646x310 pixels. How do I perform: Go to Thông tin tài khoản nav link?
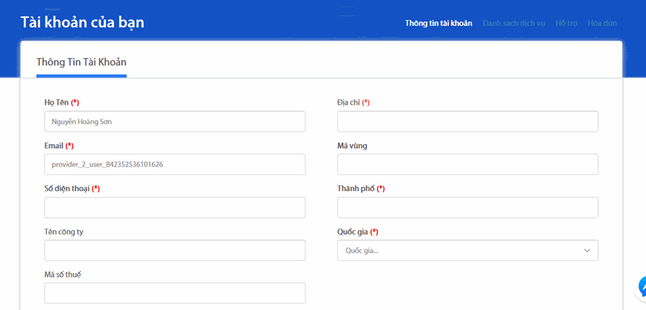(438, 23)
